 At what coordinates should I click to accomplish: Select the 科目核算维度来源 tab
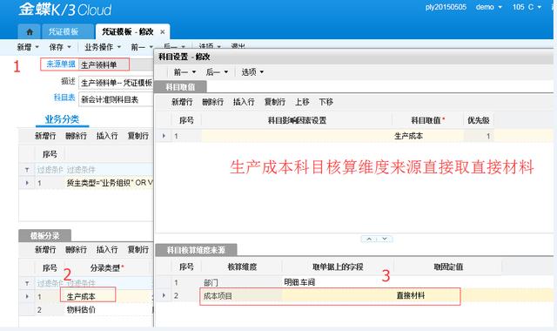pyautogui.click(x=196, y=250)
